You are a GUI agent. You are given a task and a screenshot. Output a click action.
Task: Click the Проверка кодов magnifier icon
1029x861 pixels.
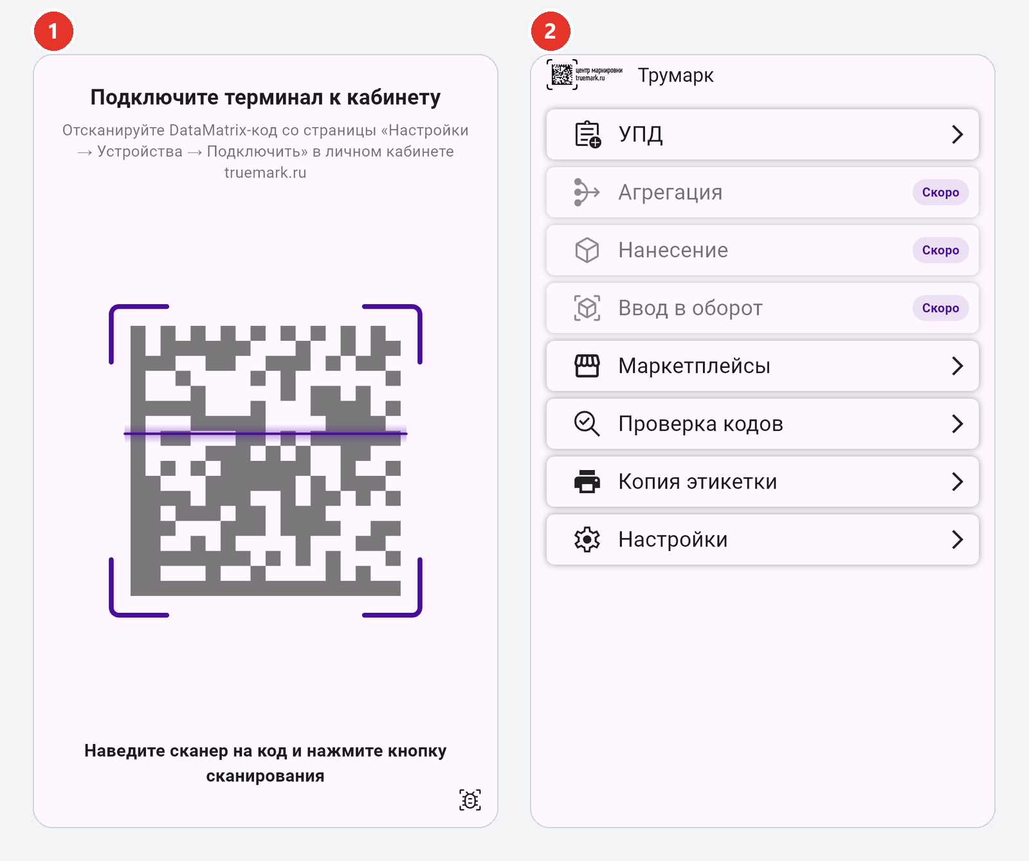(587, 424)
